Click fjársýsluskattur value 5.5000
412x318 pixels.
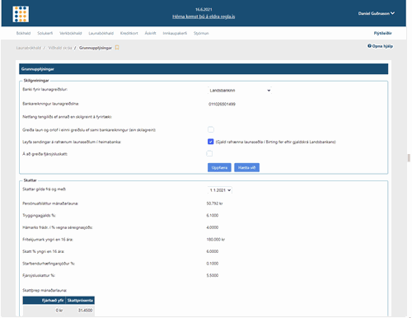click(x=213, y=275)
